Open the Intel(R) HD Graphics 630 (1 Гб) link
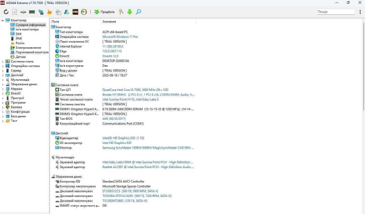 (123, 138)
